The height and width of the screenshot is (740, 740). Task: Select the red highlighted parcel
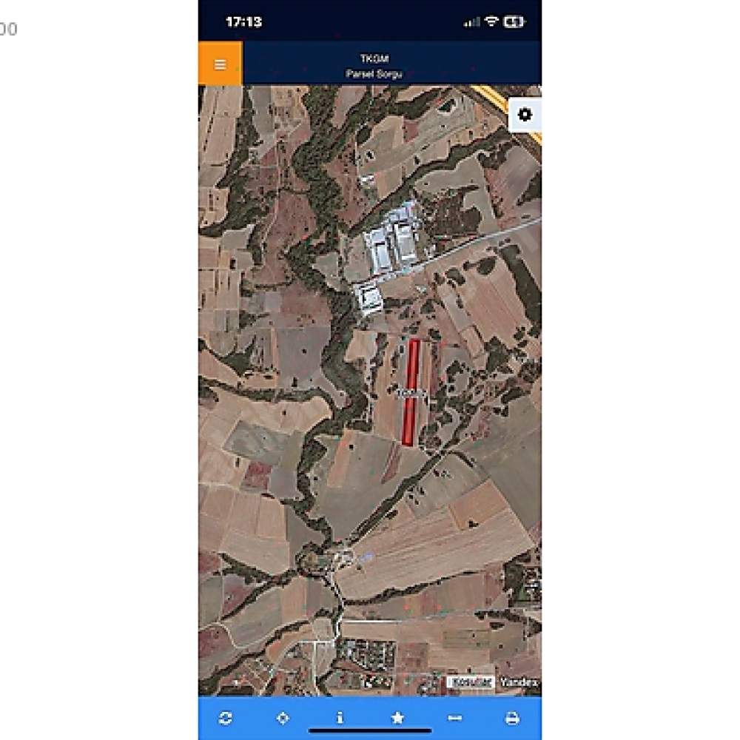coord(411,392)
